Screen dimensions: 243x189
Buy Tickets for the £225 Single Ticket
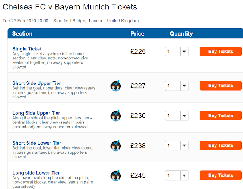click(x=220, y=52)
